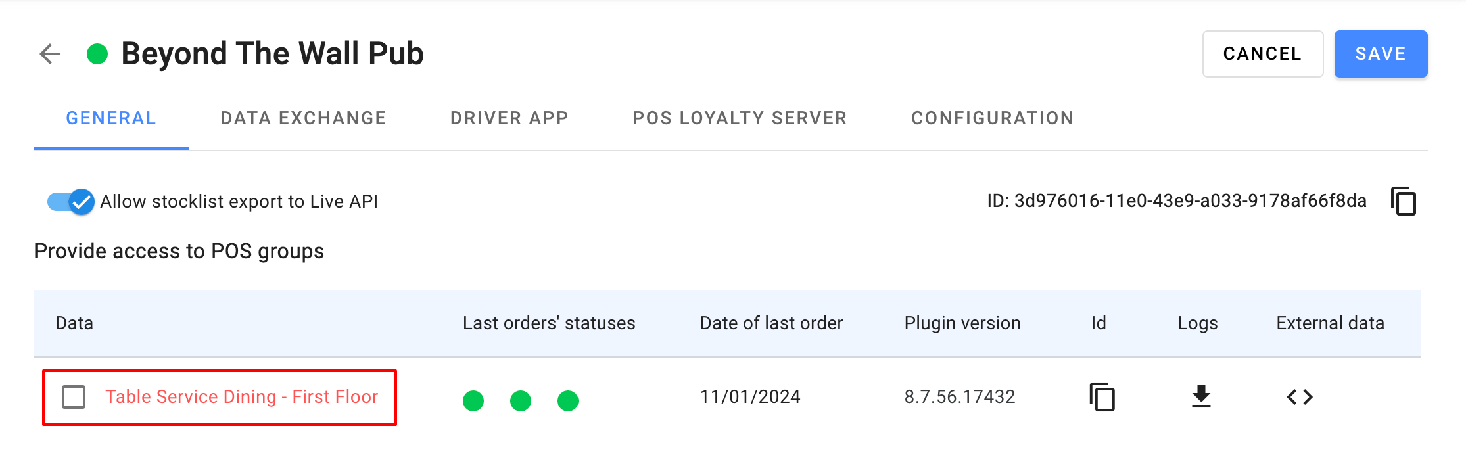Click the back arrow icon
The height and width of the screenshot is (464, 1466).
pos(51,54)
